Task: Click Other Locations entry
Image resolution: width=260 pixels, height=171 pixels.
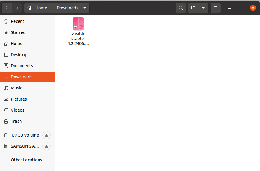Action: (26, 160)
